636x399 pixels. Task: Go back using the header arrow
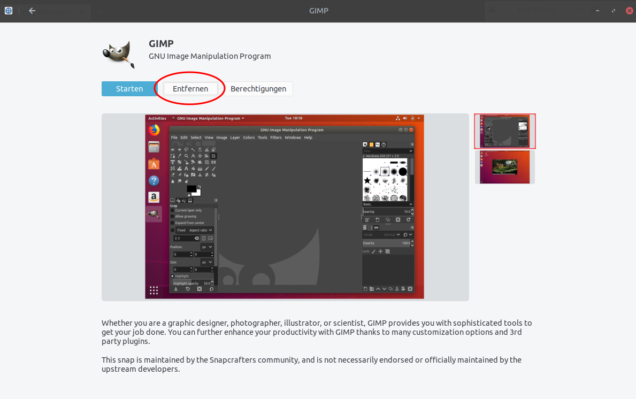pyautogui.click(x=32, y=11)
